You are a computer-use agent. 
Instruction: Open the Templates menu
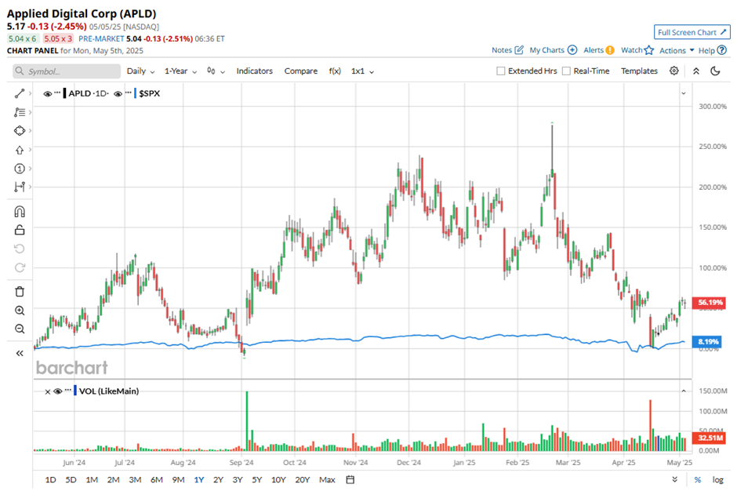click(639, 71)
